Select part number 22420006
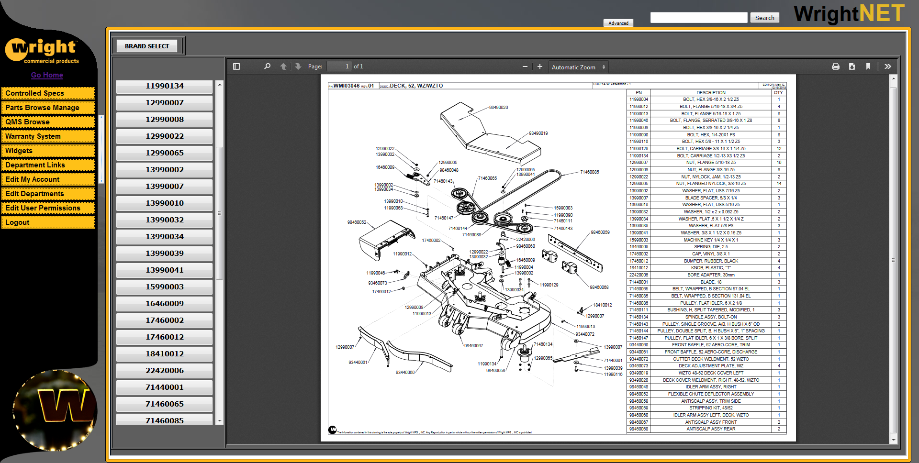 tap(165, 371)
